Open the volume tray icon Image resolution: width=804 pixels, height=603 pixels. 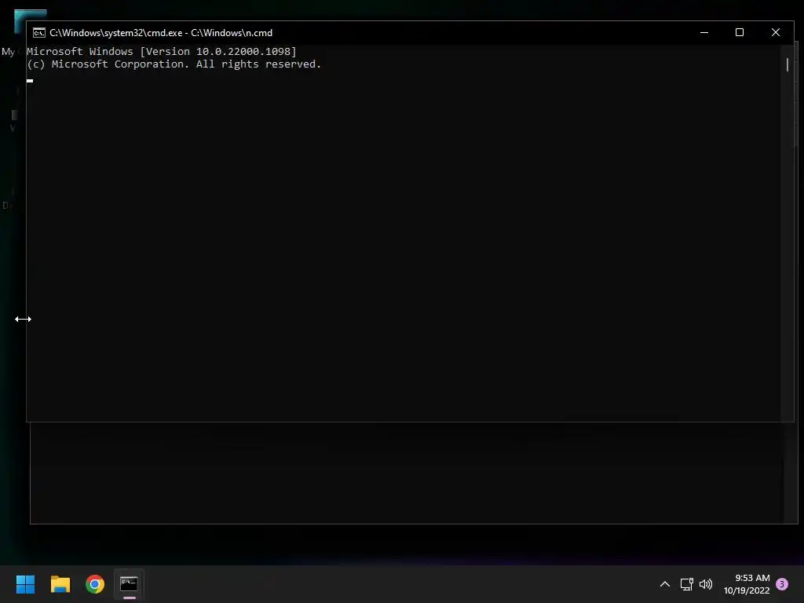(x=706, y=584)
